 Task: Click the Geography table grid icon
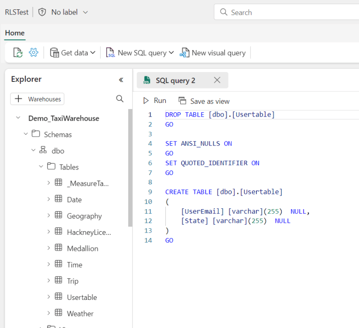click(59, 215)
